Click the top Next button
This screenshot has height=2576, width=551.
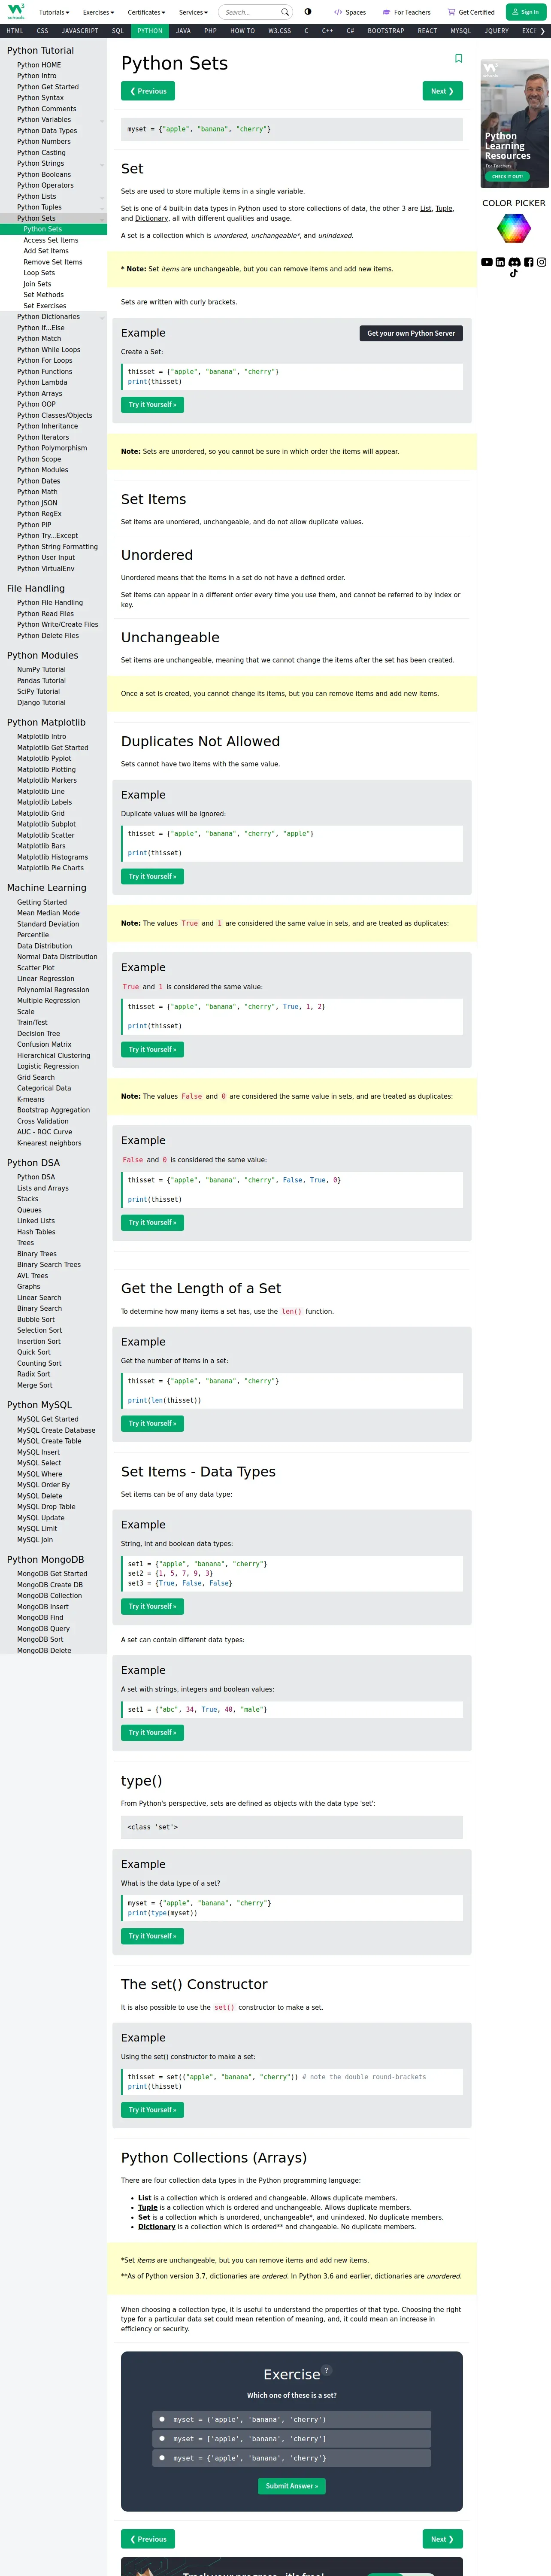pyautogui.click(x=442, y=91)
